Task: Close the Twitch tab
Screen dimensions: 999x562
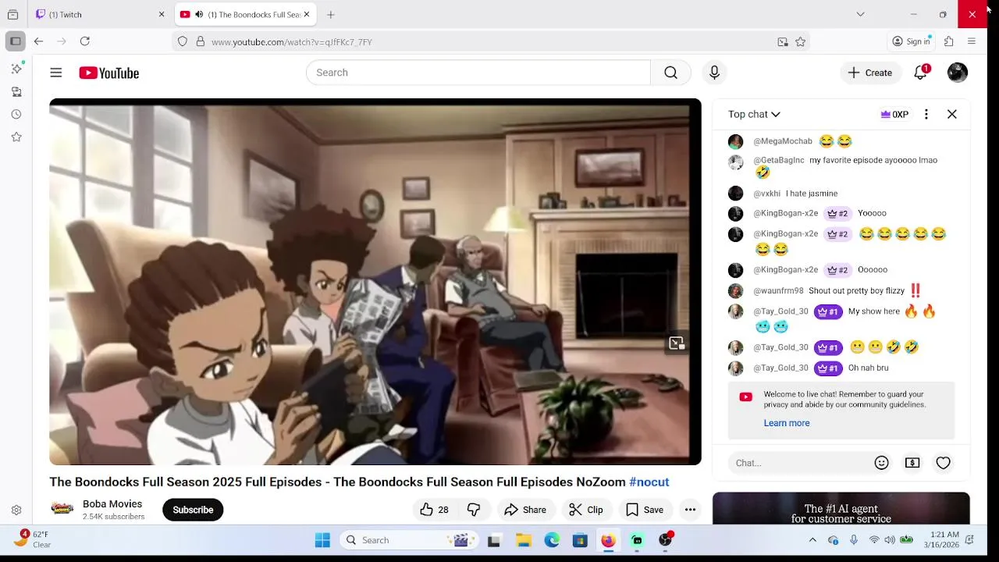Action: [162, 14]
